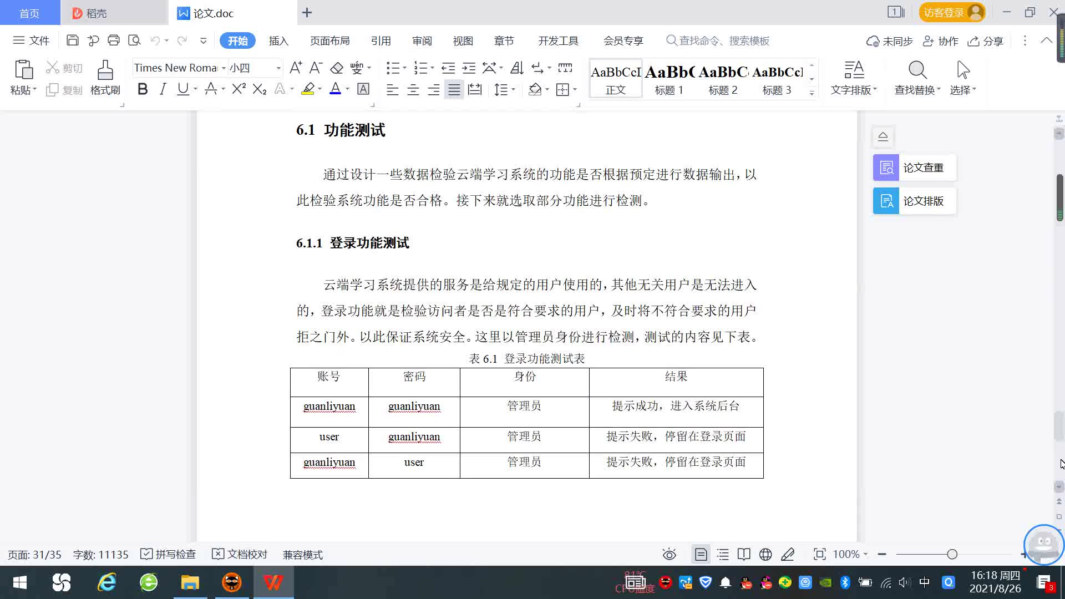
Task: Open a new document tab
Action: (307, 12)
